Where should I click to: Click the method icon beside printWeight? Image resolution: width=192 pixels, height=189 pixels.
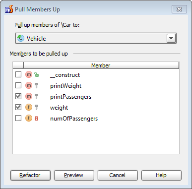click(29, 85)
